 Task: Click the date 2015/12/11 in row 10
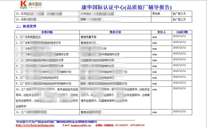click(179, 88)
